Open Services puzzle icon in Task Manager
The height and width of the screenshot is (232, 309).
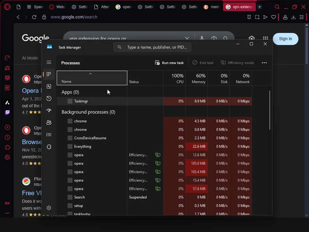click(x=49, y=147)
